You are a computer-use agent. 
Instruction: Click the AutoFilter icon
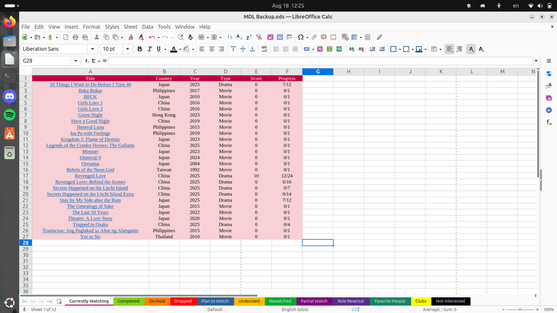(259, 37)
